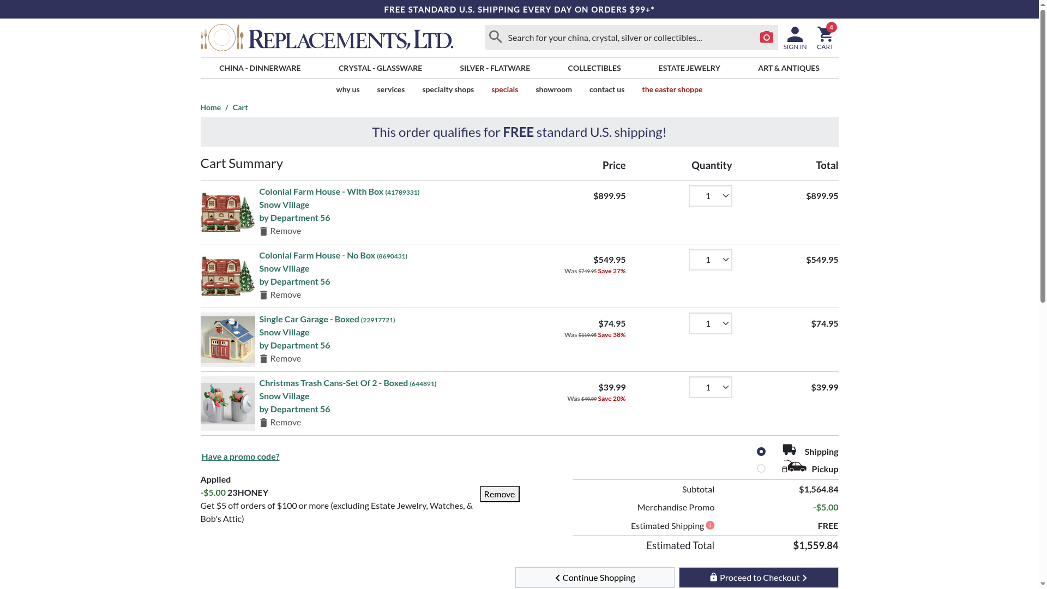
Task: Remove the 23HONEY promo code
Action: 499,494
